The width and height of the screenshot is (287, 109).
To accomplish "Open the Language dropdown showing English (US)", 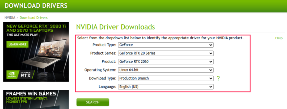I will pos(166,87).
